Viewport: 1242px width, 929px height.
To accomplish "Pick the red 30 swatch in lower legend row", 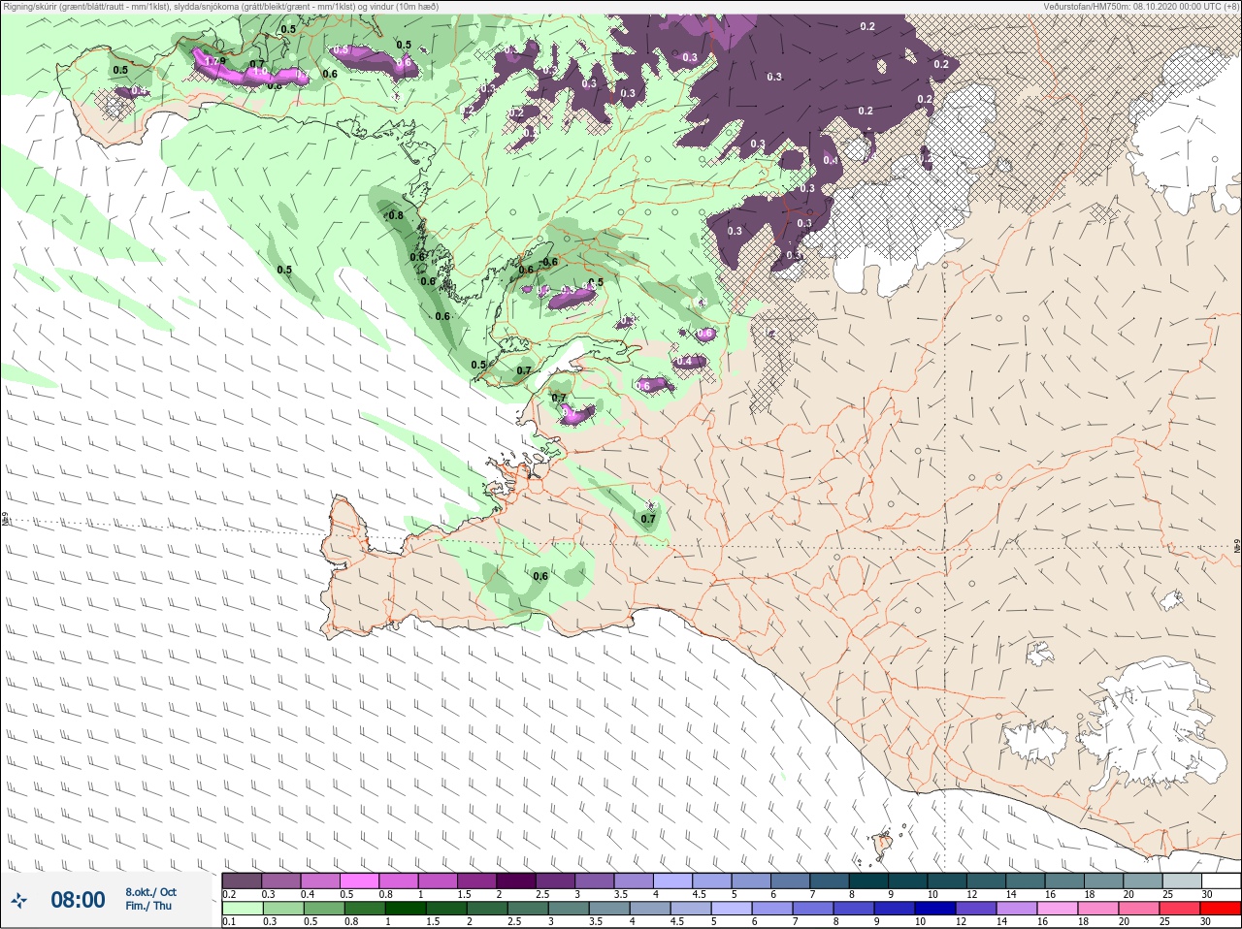I will click(1222, 909).
